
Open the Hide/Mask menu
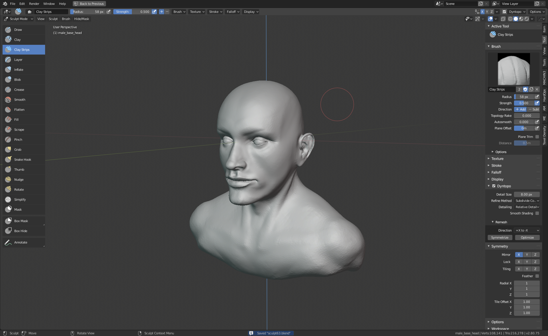click(81, 19)
